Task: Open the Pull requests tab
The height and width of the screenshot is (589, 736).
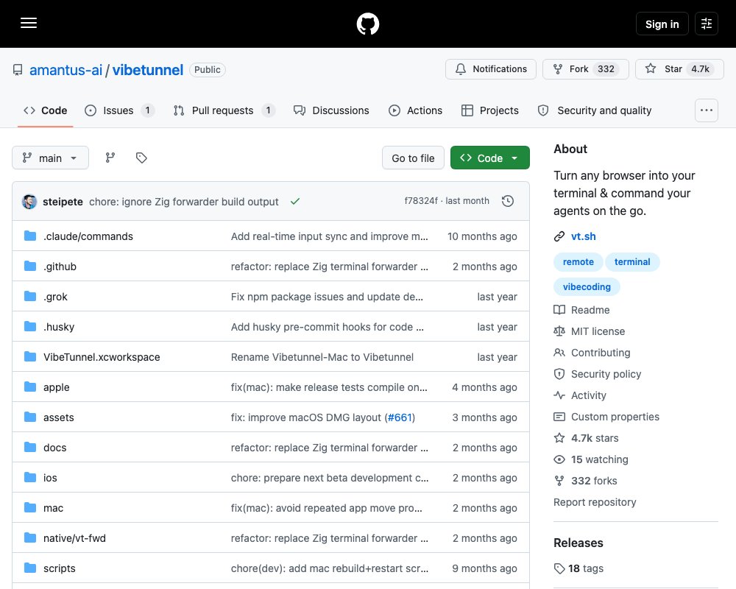Action: point(224,110)
